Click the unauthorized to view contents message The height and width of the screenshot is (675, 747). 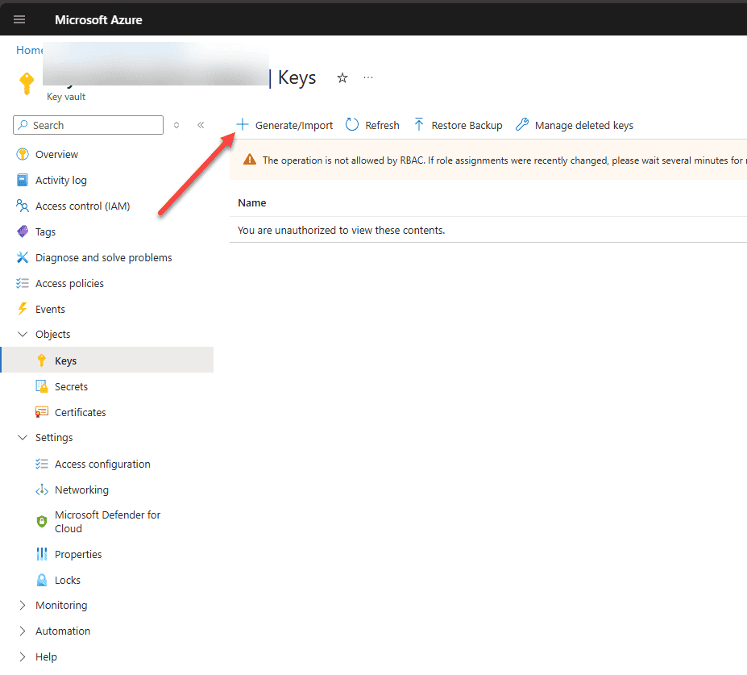tap(341, 231)
